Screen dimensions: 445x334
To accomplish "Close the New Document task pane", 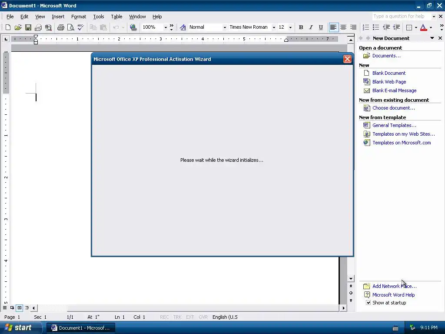I will pos(440,38).
